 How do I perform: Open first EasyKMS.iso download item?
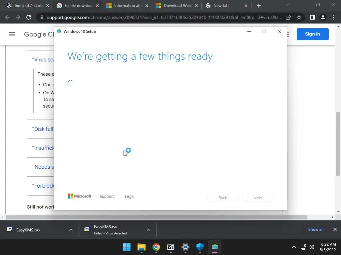[28, 230]
